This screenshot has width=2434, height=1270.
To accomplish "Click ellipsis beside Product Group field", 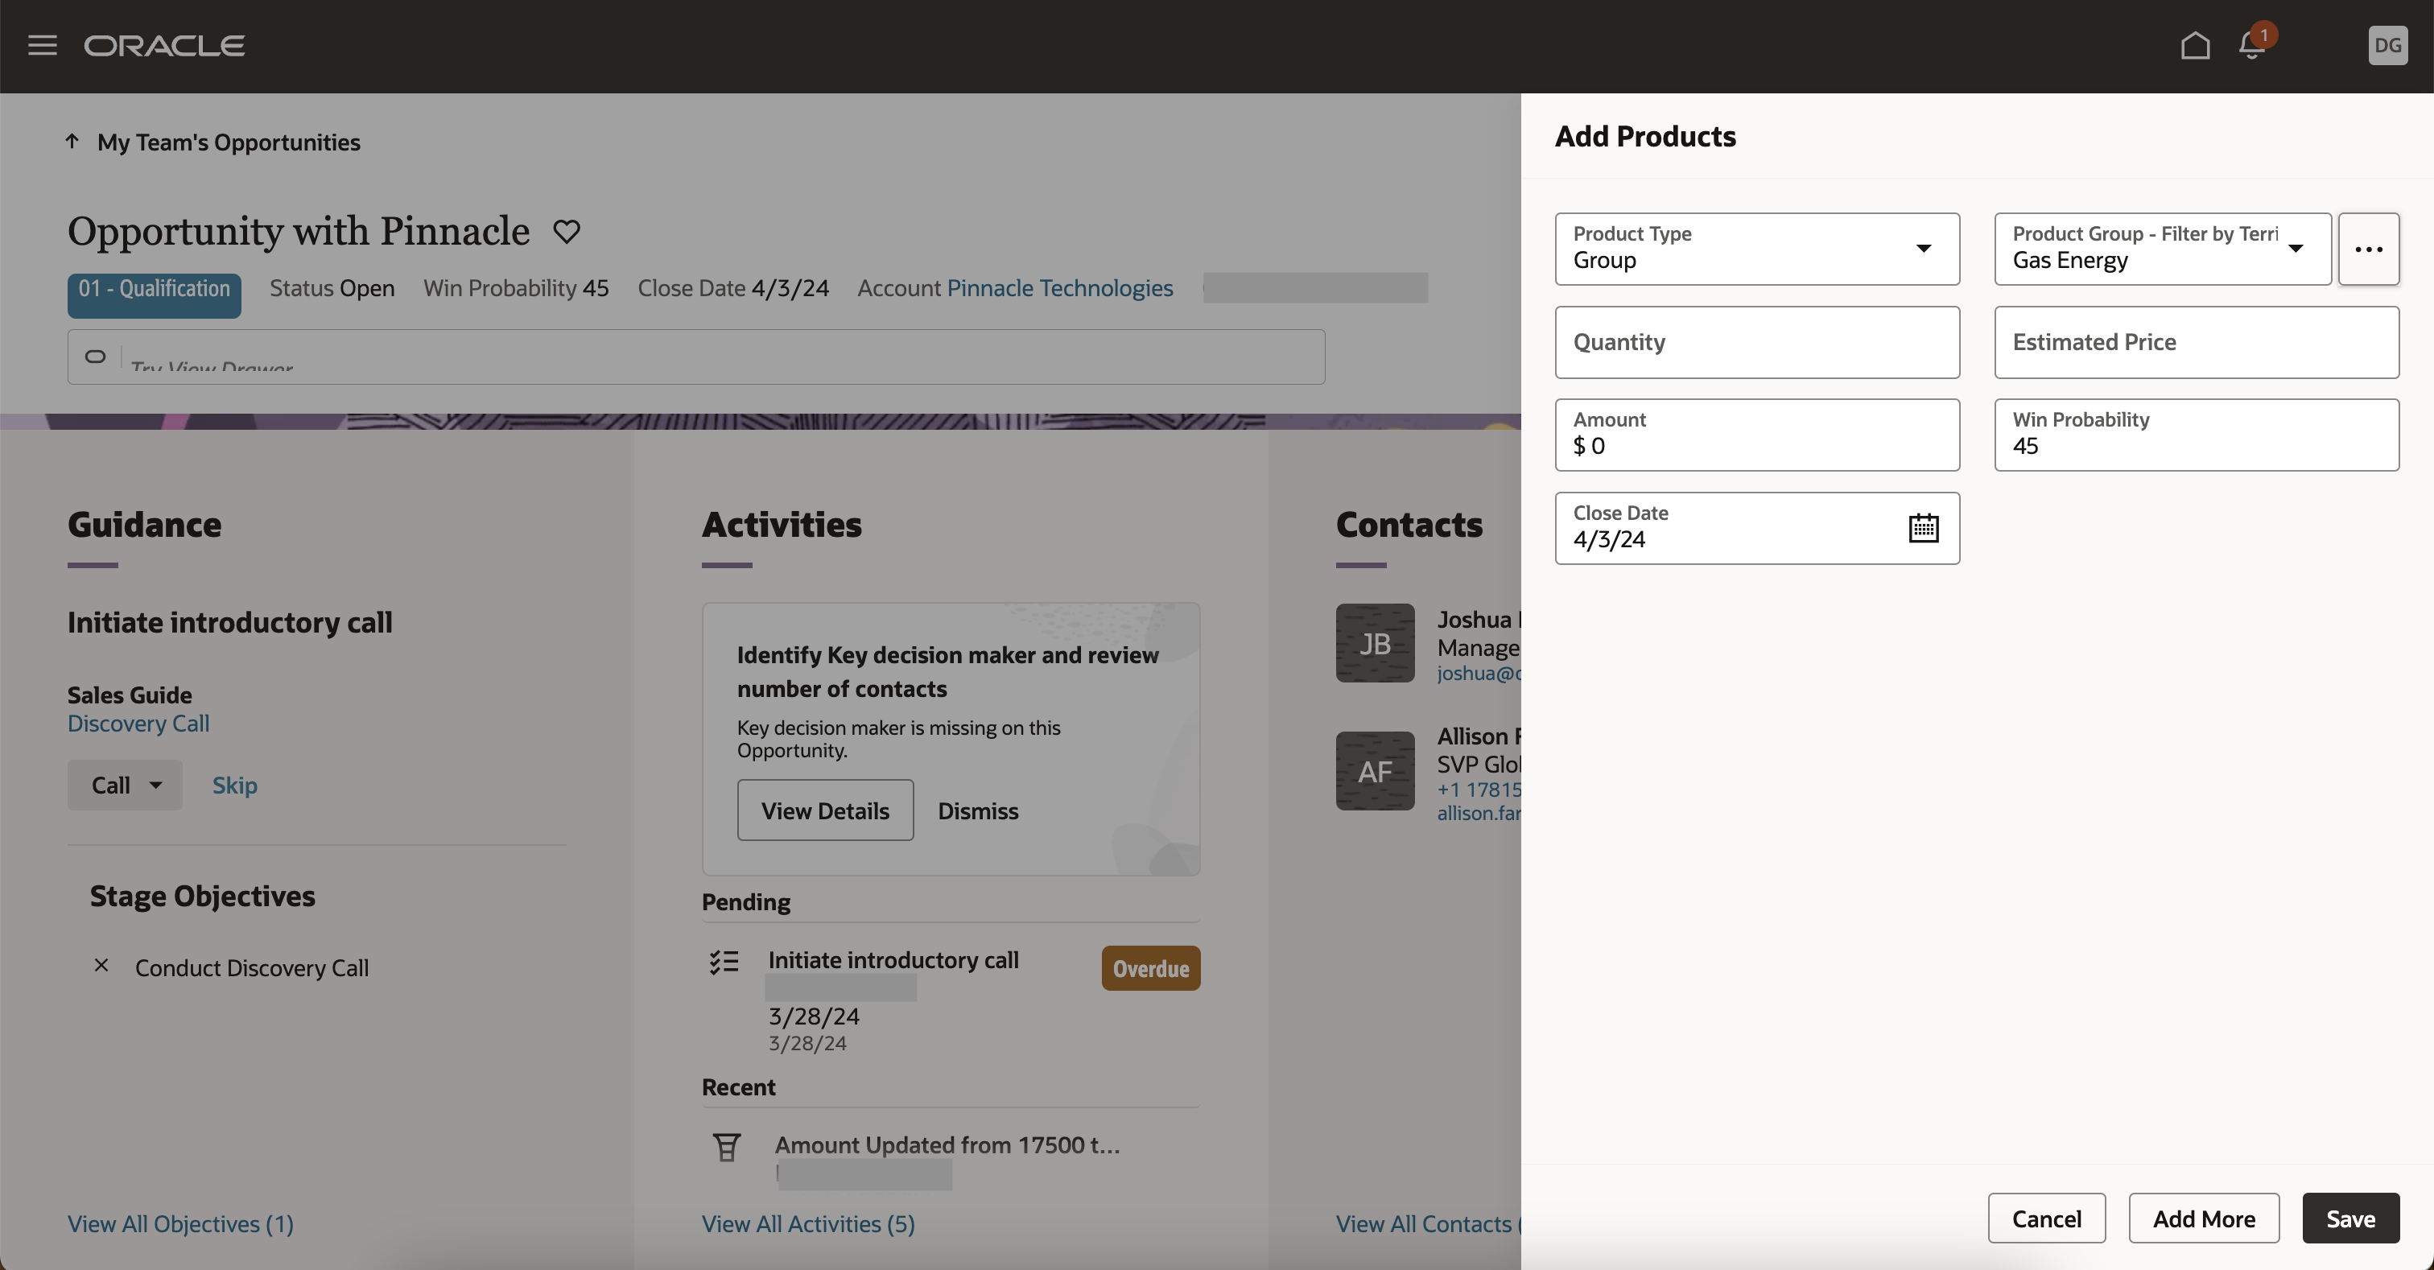I will point(2369,249).
